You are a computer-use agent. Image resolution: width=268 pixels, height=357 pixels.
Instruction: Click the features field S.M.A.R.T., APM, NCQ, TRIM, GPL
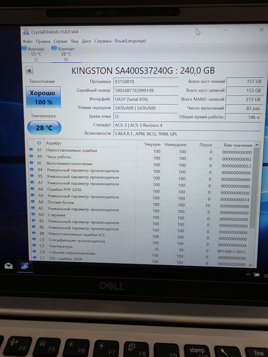(187, 134)
